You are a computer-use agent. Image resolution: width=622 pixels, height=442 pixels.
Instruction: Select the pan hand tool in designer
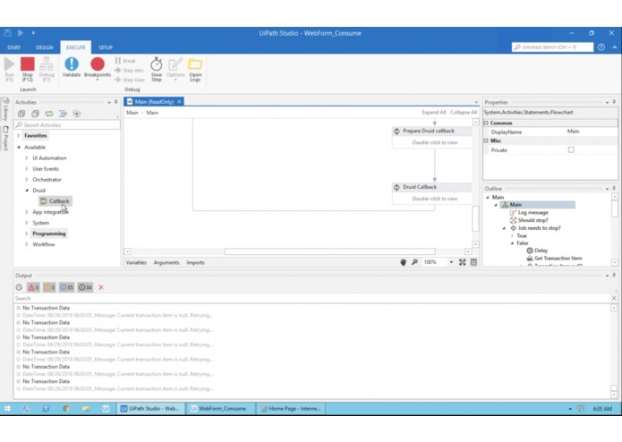pos(403,262)
